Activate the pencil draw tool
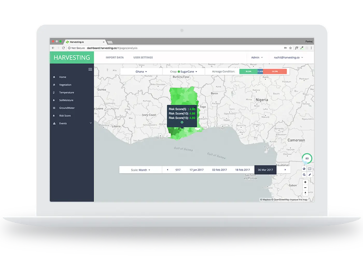The image size is (363, 259). point(310,175)
